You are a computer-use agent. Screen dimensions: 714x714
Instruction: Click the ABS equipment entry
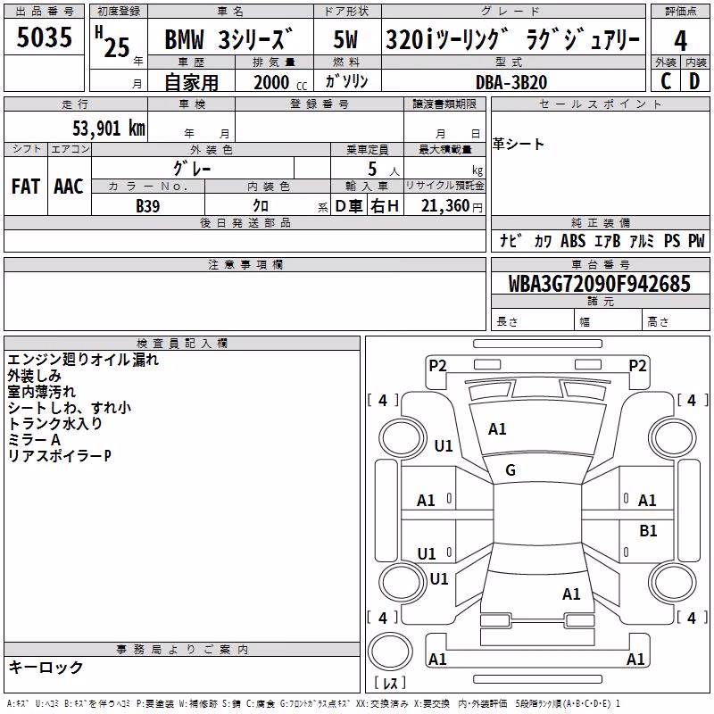(x=573, y=240)
